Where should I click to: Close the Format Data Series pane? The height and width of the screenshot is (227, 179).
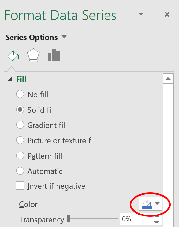[167, 14]
